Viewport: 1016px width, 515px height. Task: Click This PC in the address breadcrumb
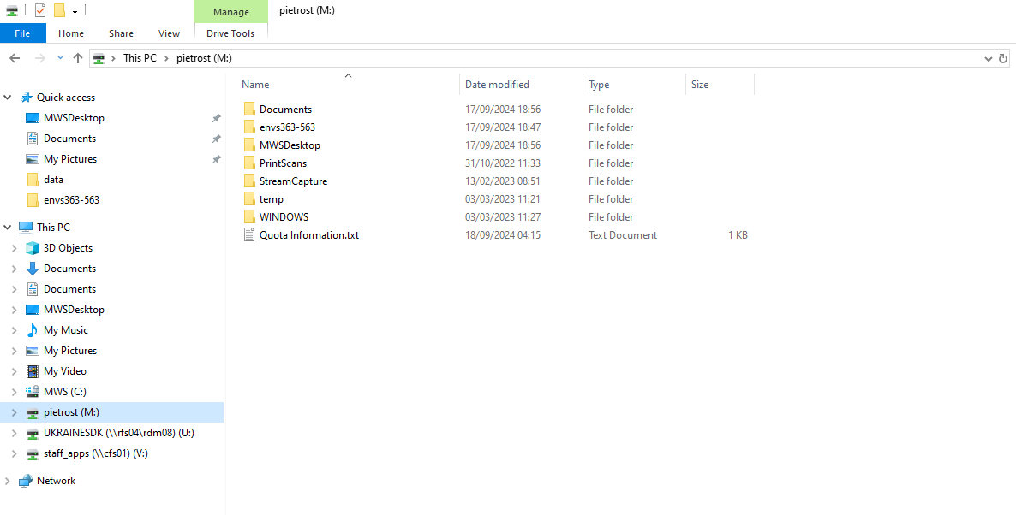(139, 58)
